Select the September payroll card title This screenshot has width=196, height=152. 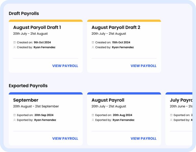pyautogui.click(x=26, y=100)
